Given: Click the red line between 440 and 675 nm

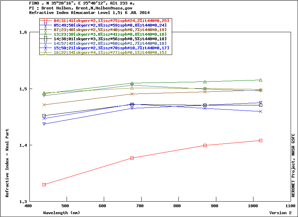Looking at the screenshot, I should pyautogui.click(x=88, y=171).
